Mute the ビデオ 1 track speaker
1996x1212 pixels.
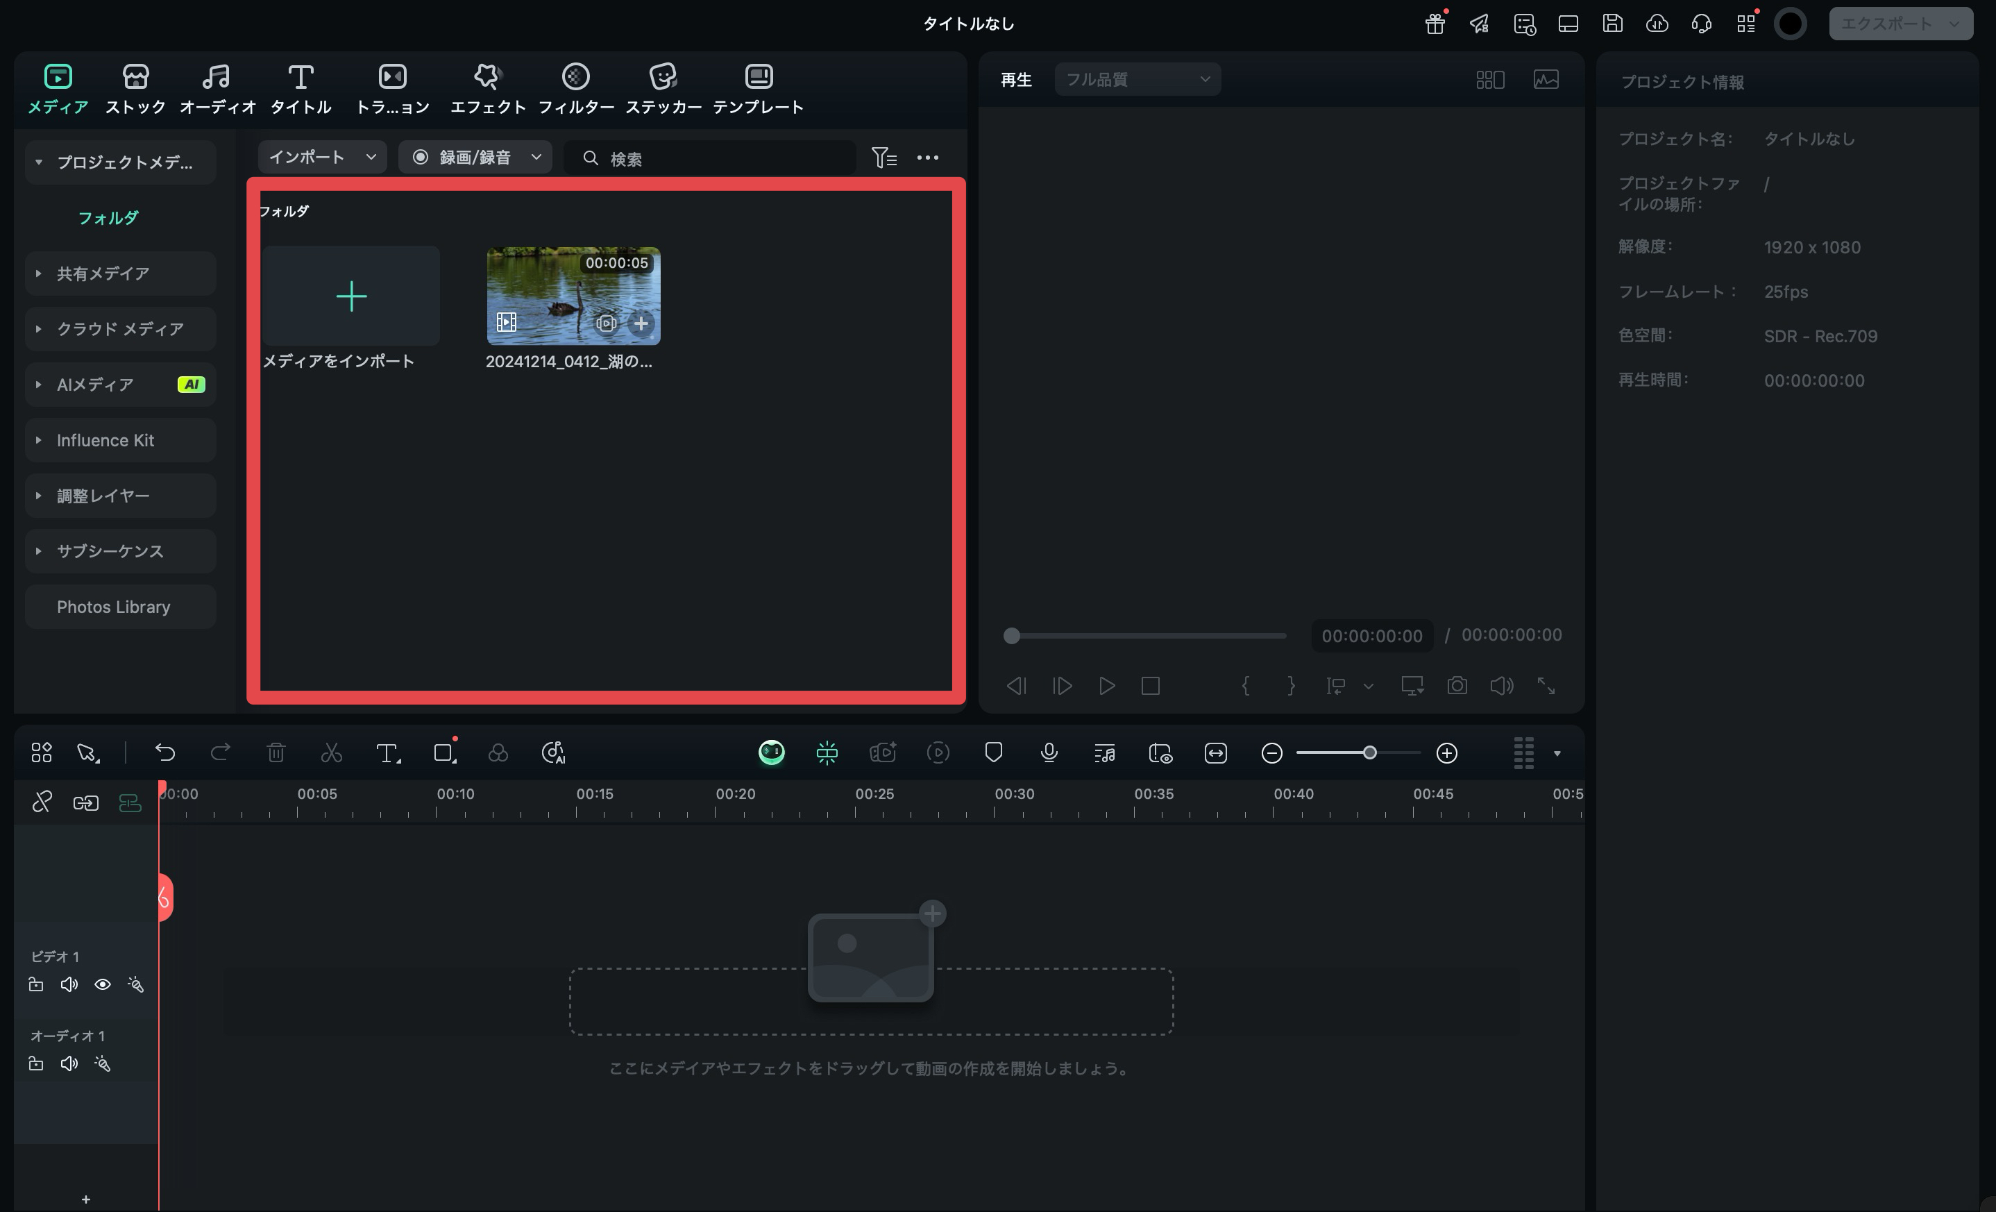coord(69,984)
